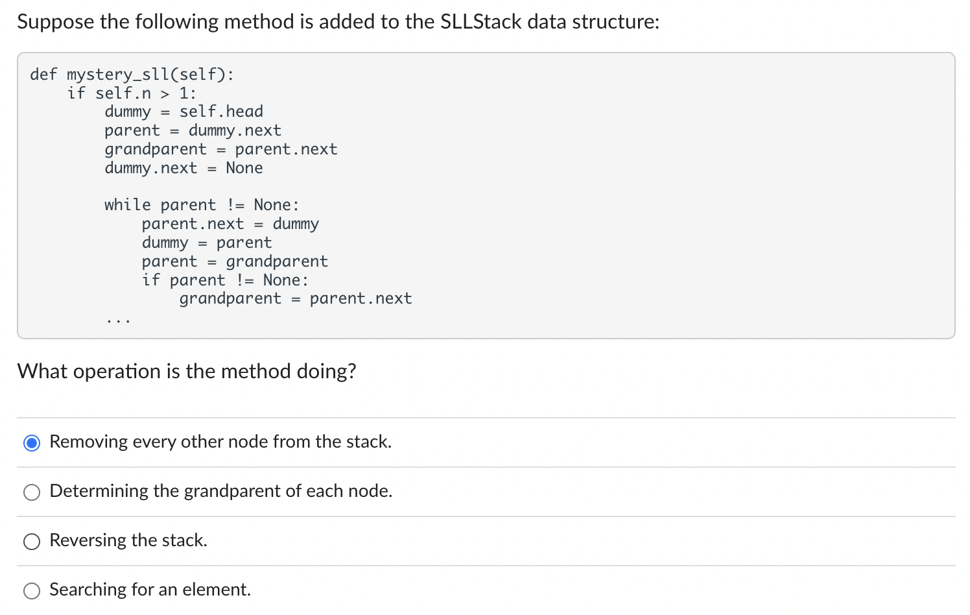Click the "parent.next = dummy" code line
Viewport: 970px width, 615px height.
[230, 224]
